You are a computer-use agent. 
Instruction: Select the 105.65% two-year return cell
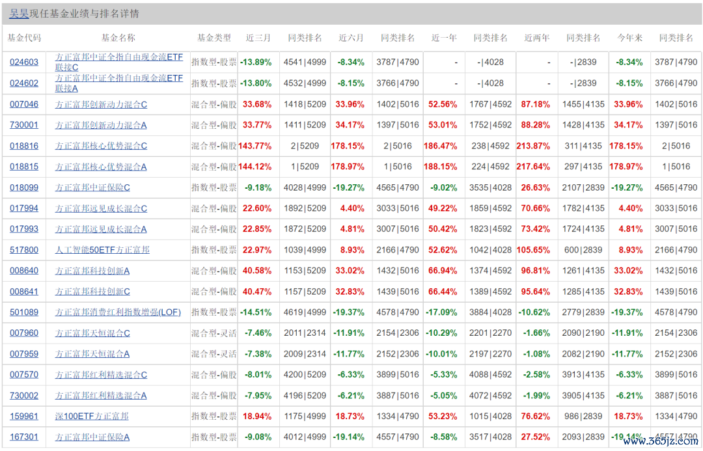[x=533, y=250]
